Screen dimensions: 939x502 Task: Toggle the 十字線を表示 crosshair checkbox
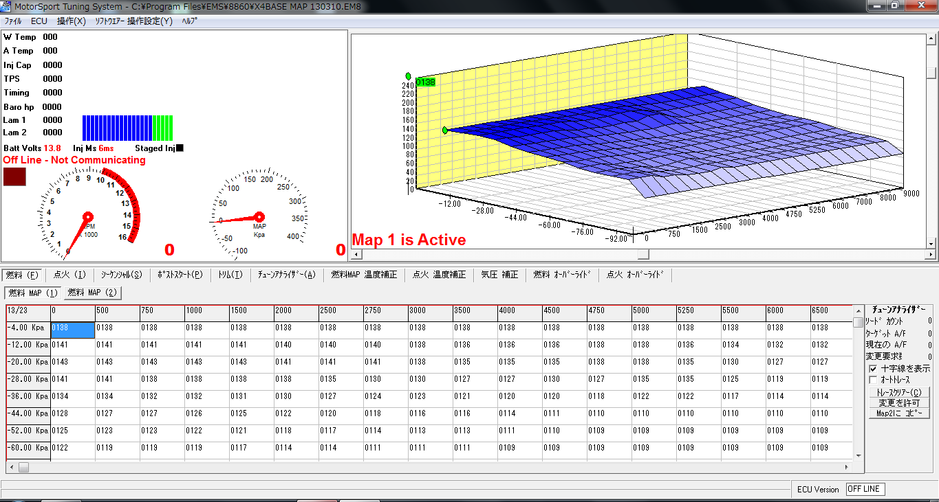(x=873, y=369)
